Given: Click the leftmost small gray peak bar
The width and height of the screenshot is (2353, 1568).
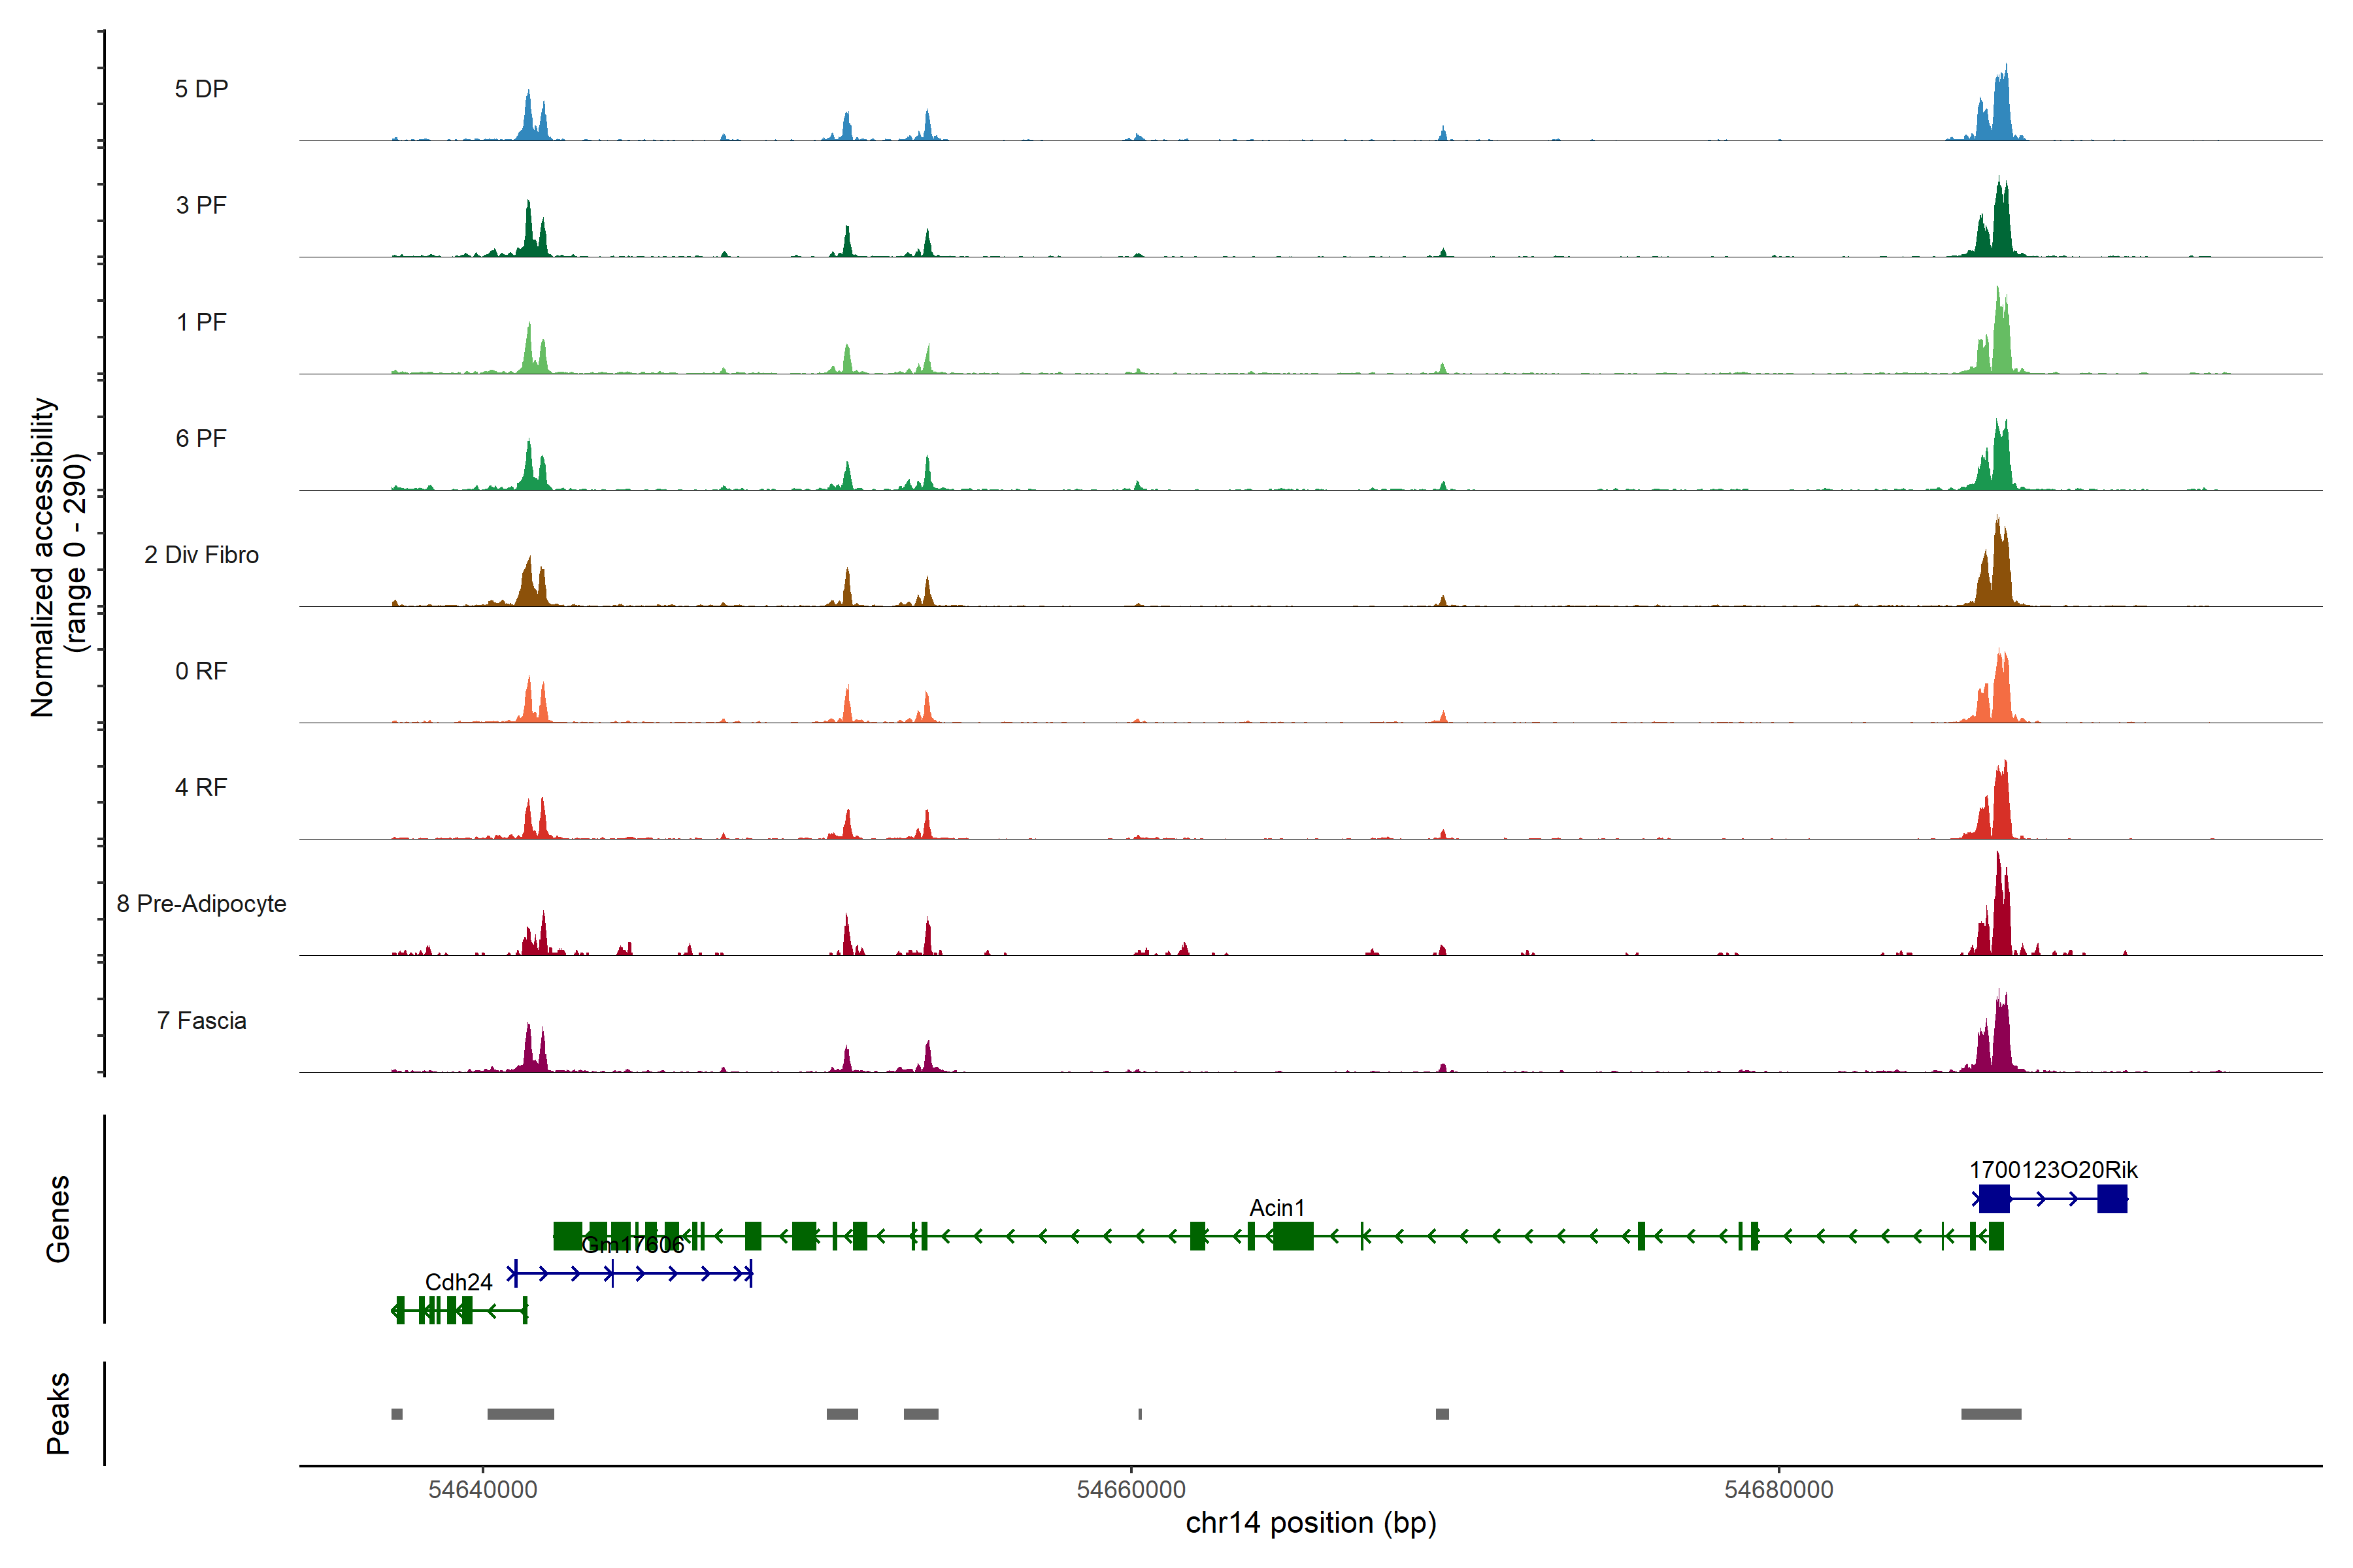Looking at the screenshot, I should 397,1413.
